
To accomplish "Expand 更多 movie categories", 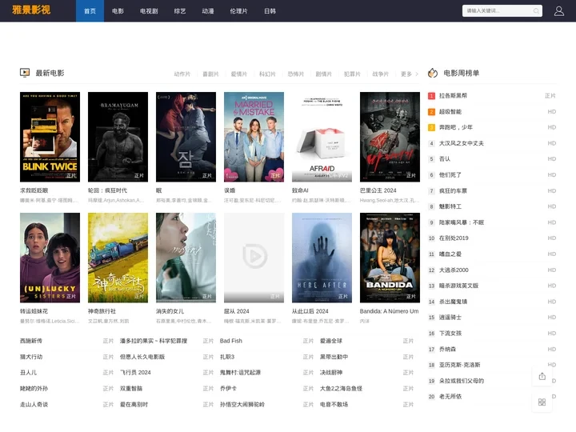I will coord(409,74).
